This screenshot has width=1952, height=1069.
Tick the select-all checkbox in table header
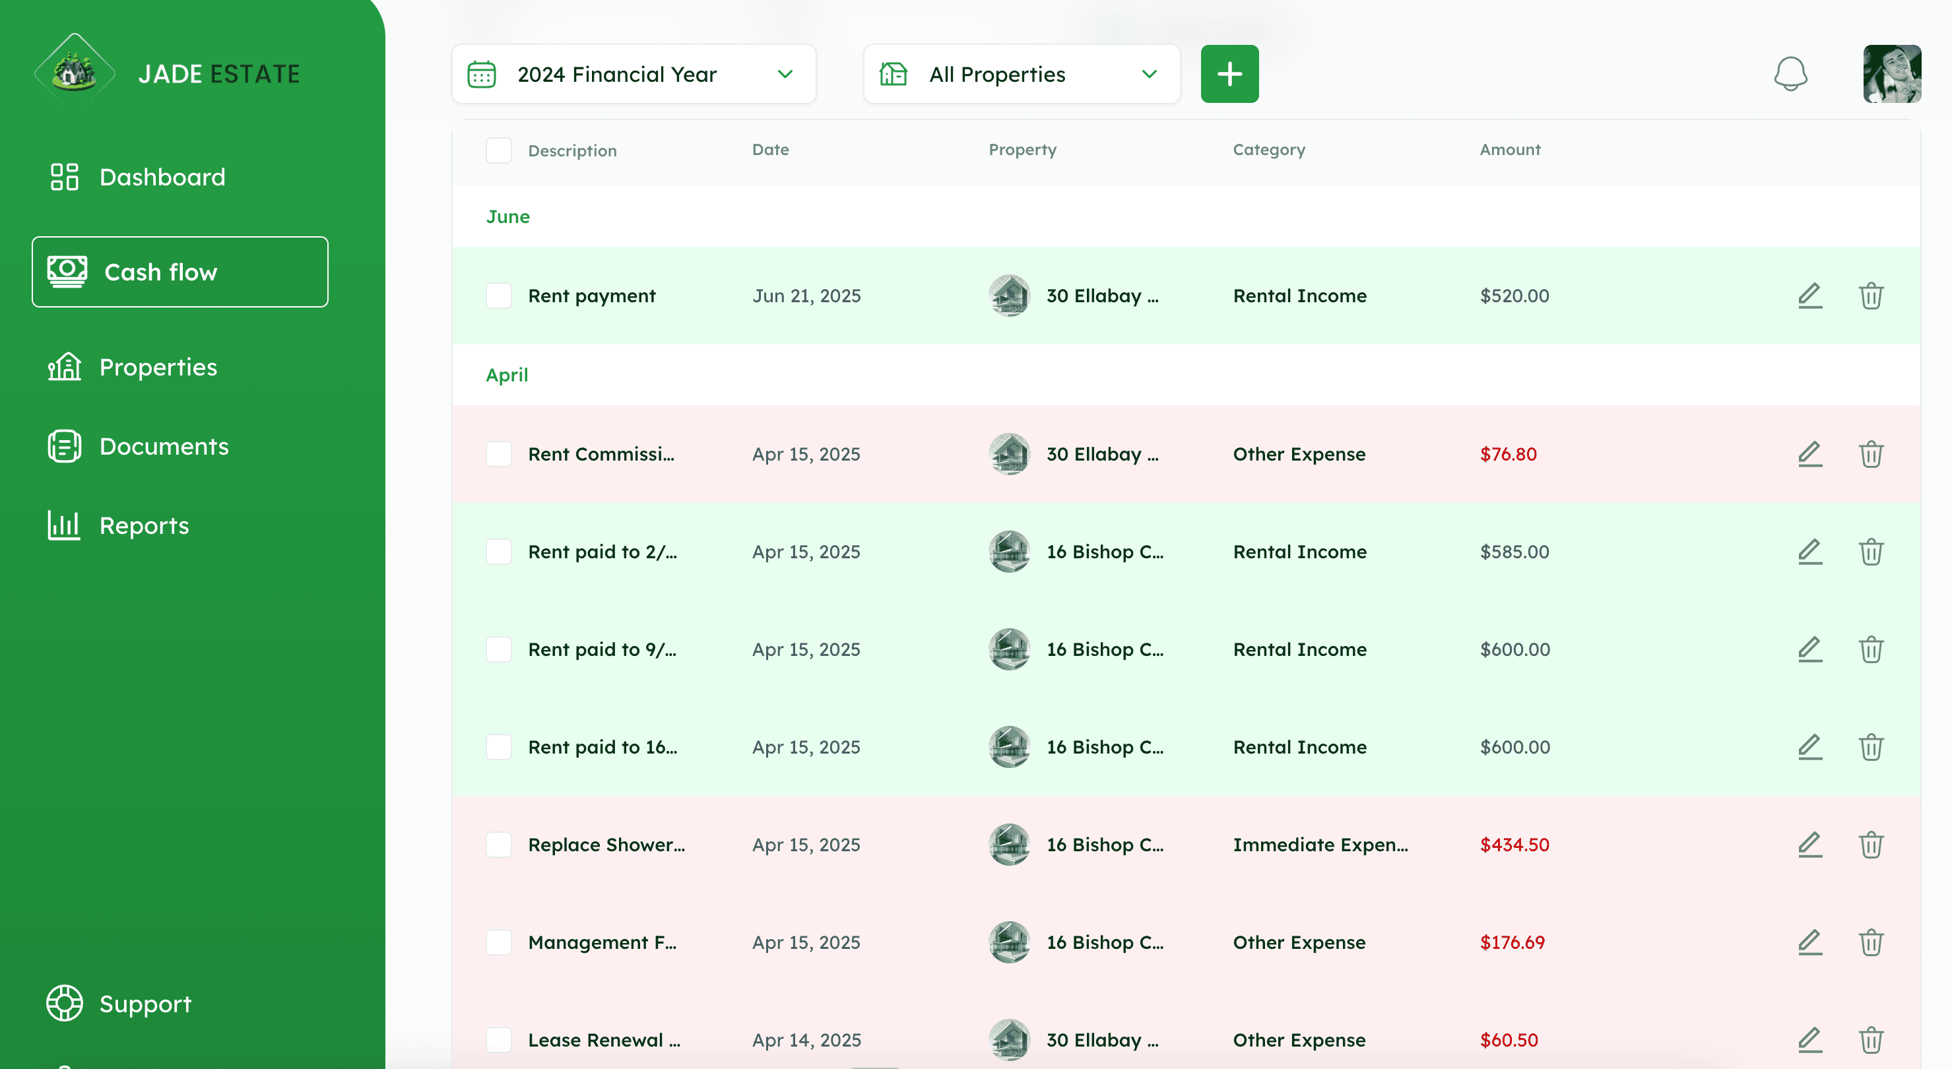(x=499, y=150)
